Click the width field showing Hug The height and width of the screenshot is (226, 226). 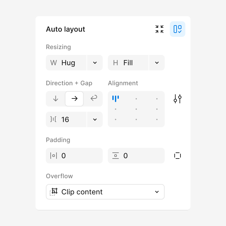[x=66, y=63]
